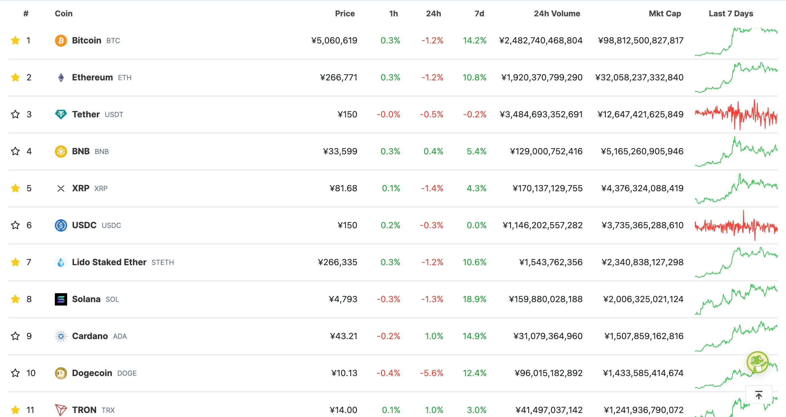786x417 pixels.
Task: Click the Cardano logo icon
Action: [x=61, y=336]
